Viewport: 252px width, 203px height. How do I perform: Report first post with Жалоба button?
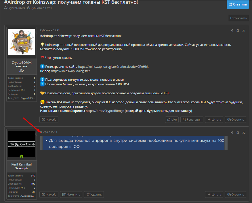(x=49, y=120)
